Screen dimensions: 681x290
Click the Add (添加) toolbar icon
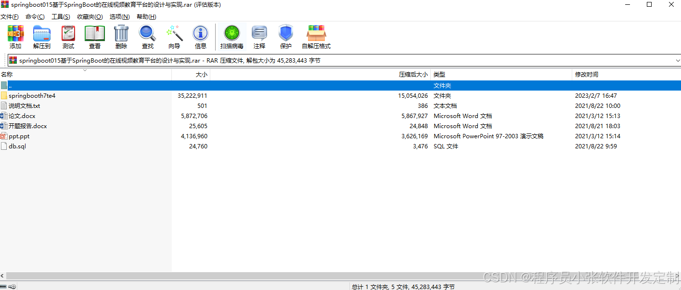click(15, 37)
